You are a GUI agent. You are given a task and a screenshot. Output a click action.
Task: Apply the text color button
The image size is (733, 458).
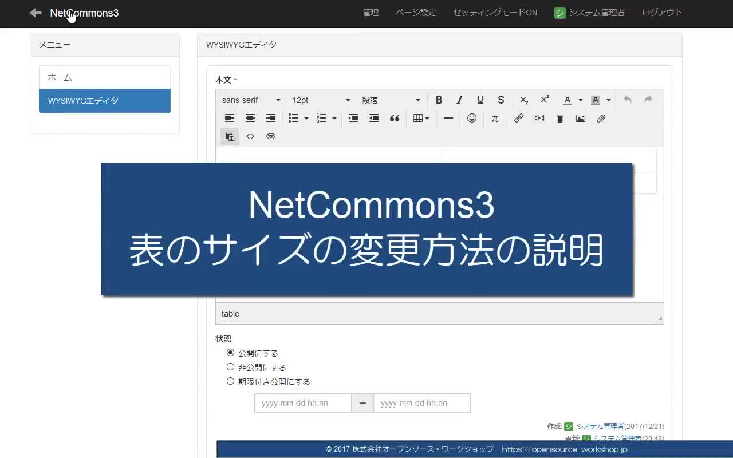(568, 100)
